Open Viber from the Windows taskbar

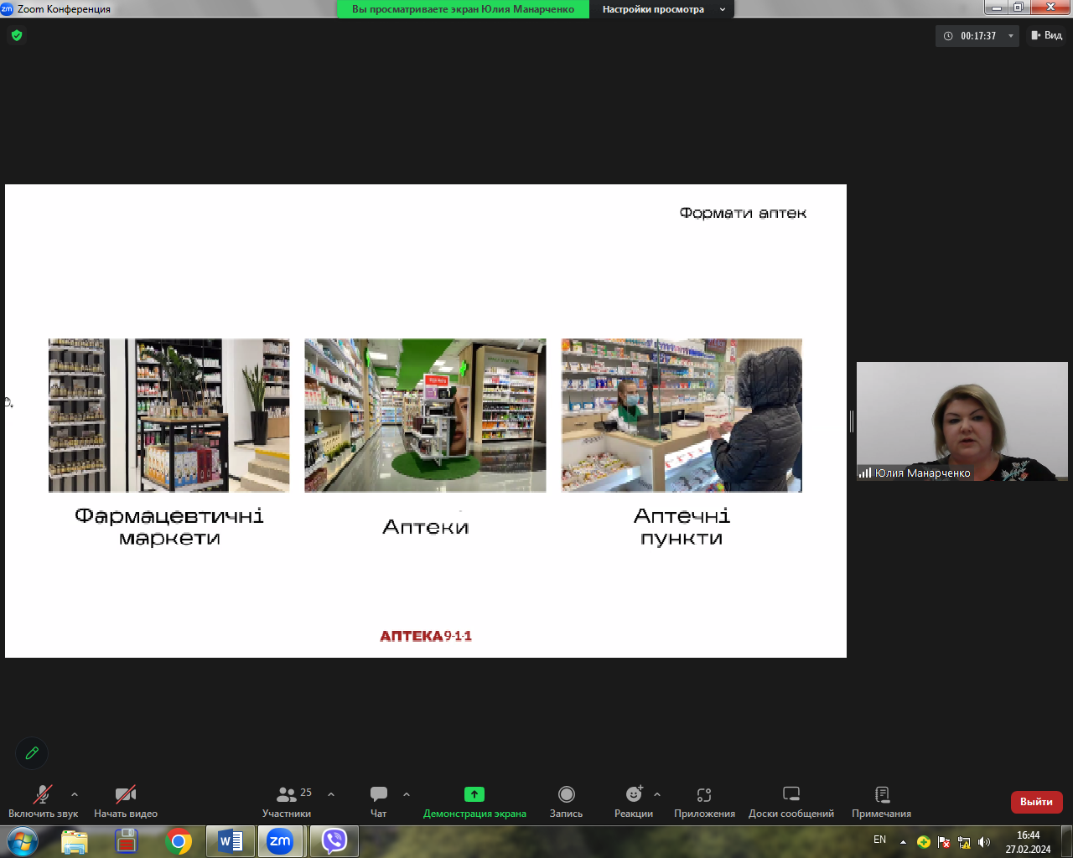coord(334,840)
